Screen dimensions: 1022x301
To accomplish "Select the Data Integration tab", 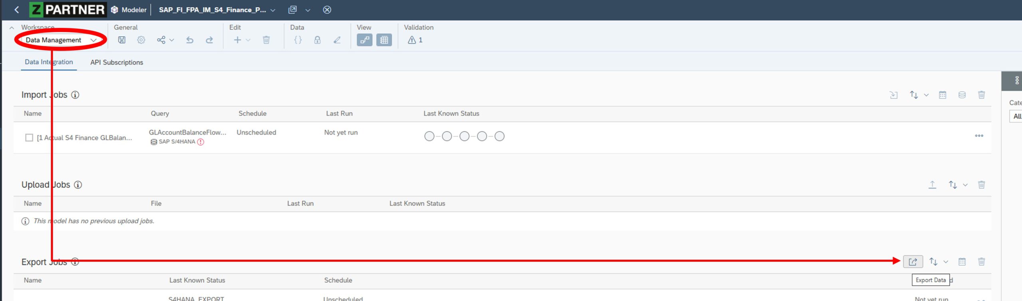I will tap(49, 62).
